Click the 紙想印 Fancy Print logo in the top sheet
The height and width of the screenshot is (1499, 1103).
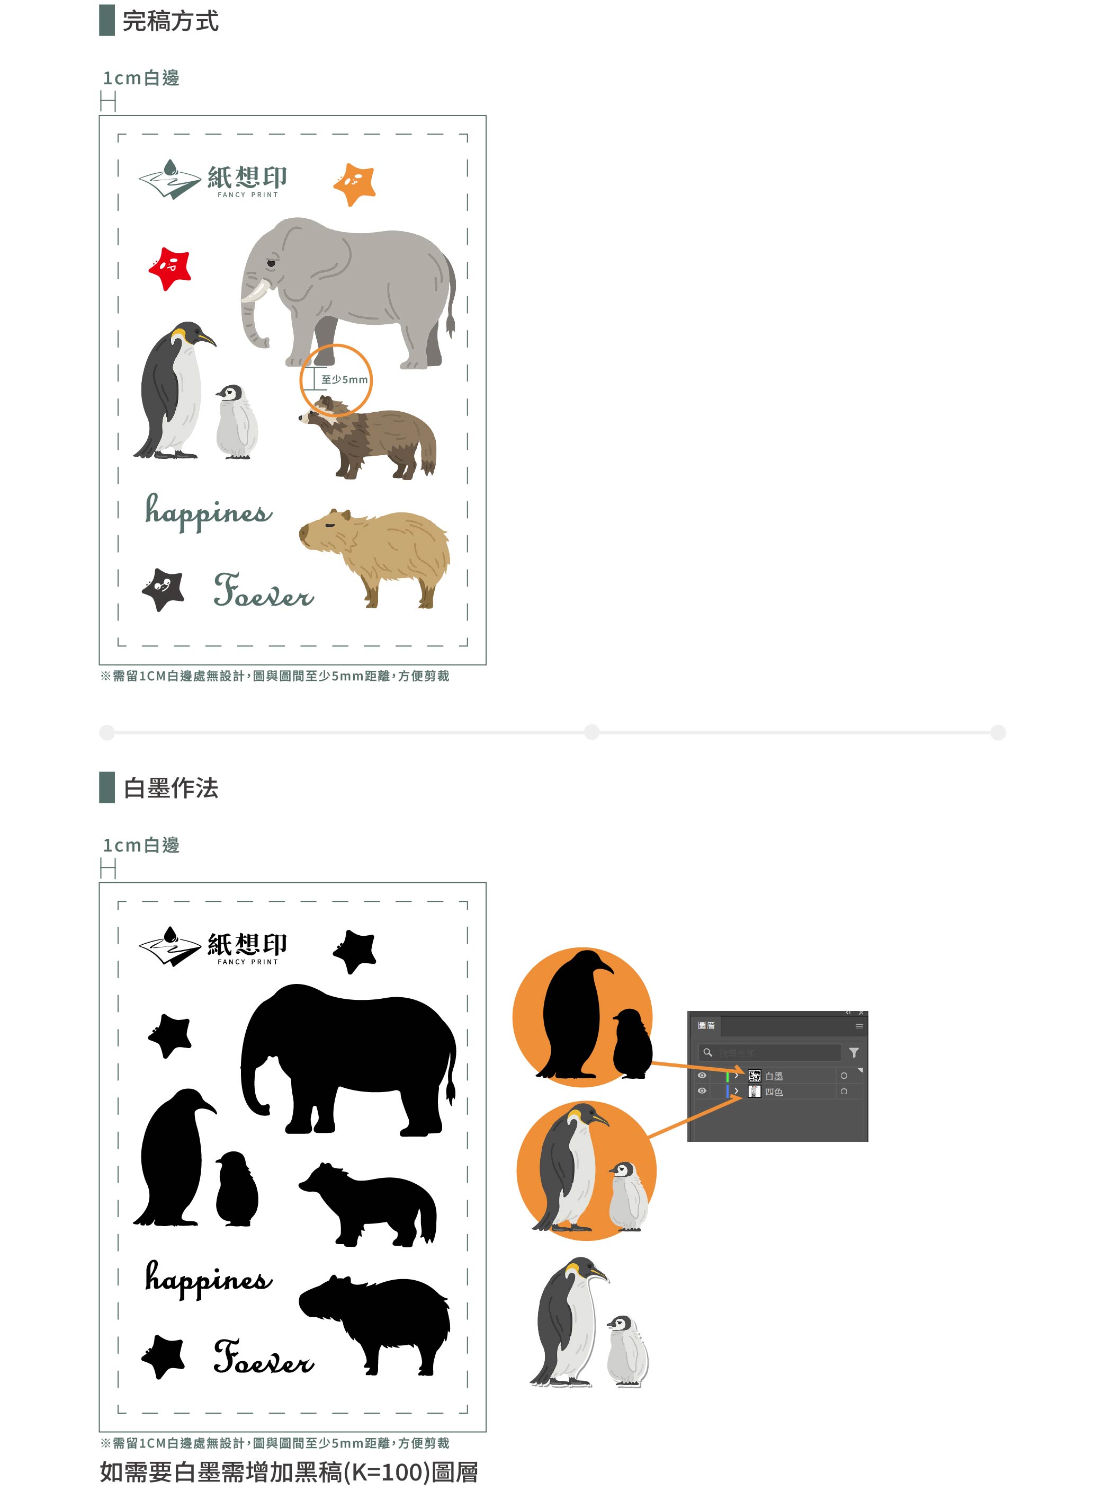tap(213, 180)
